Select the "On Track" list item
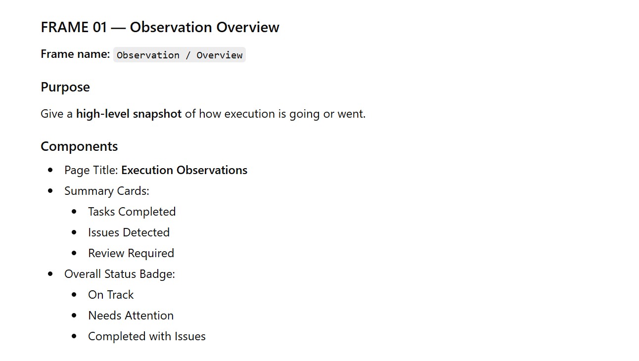 pos(111,295)
